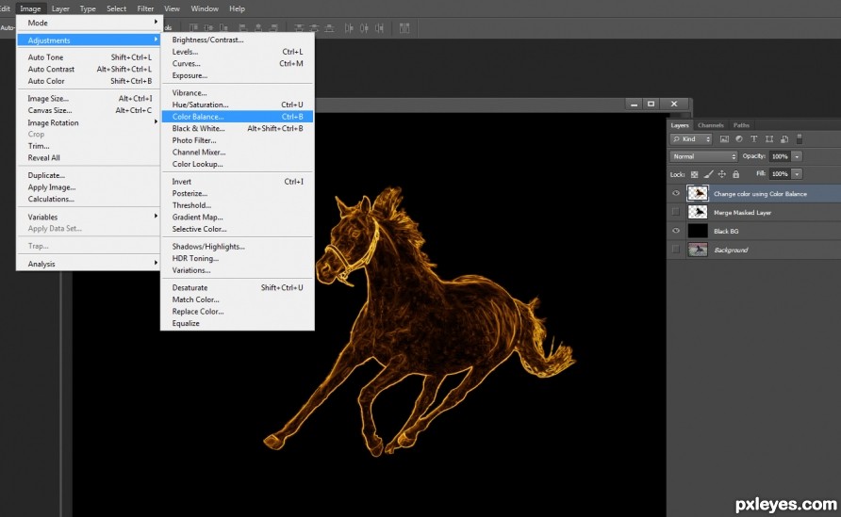Choose Hue/Saturation menu item

(237, 105)
